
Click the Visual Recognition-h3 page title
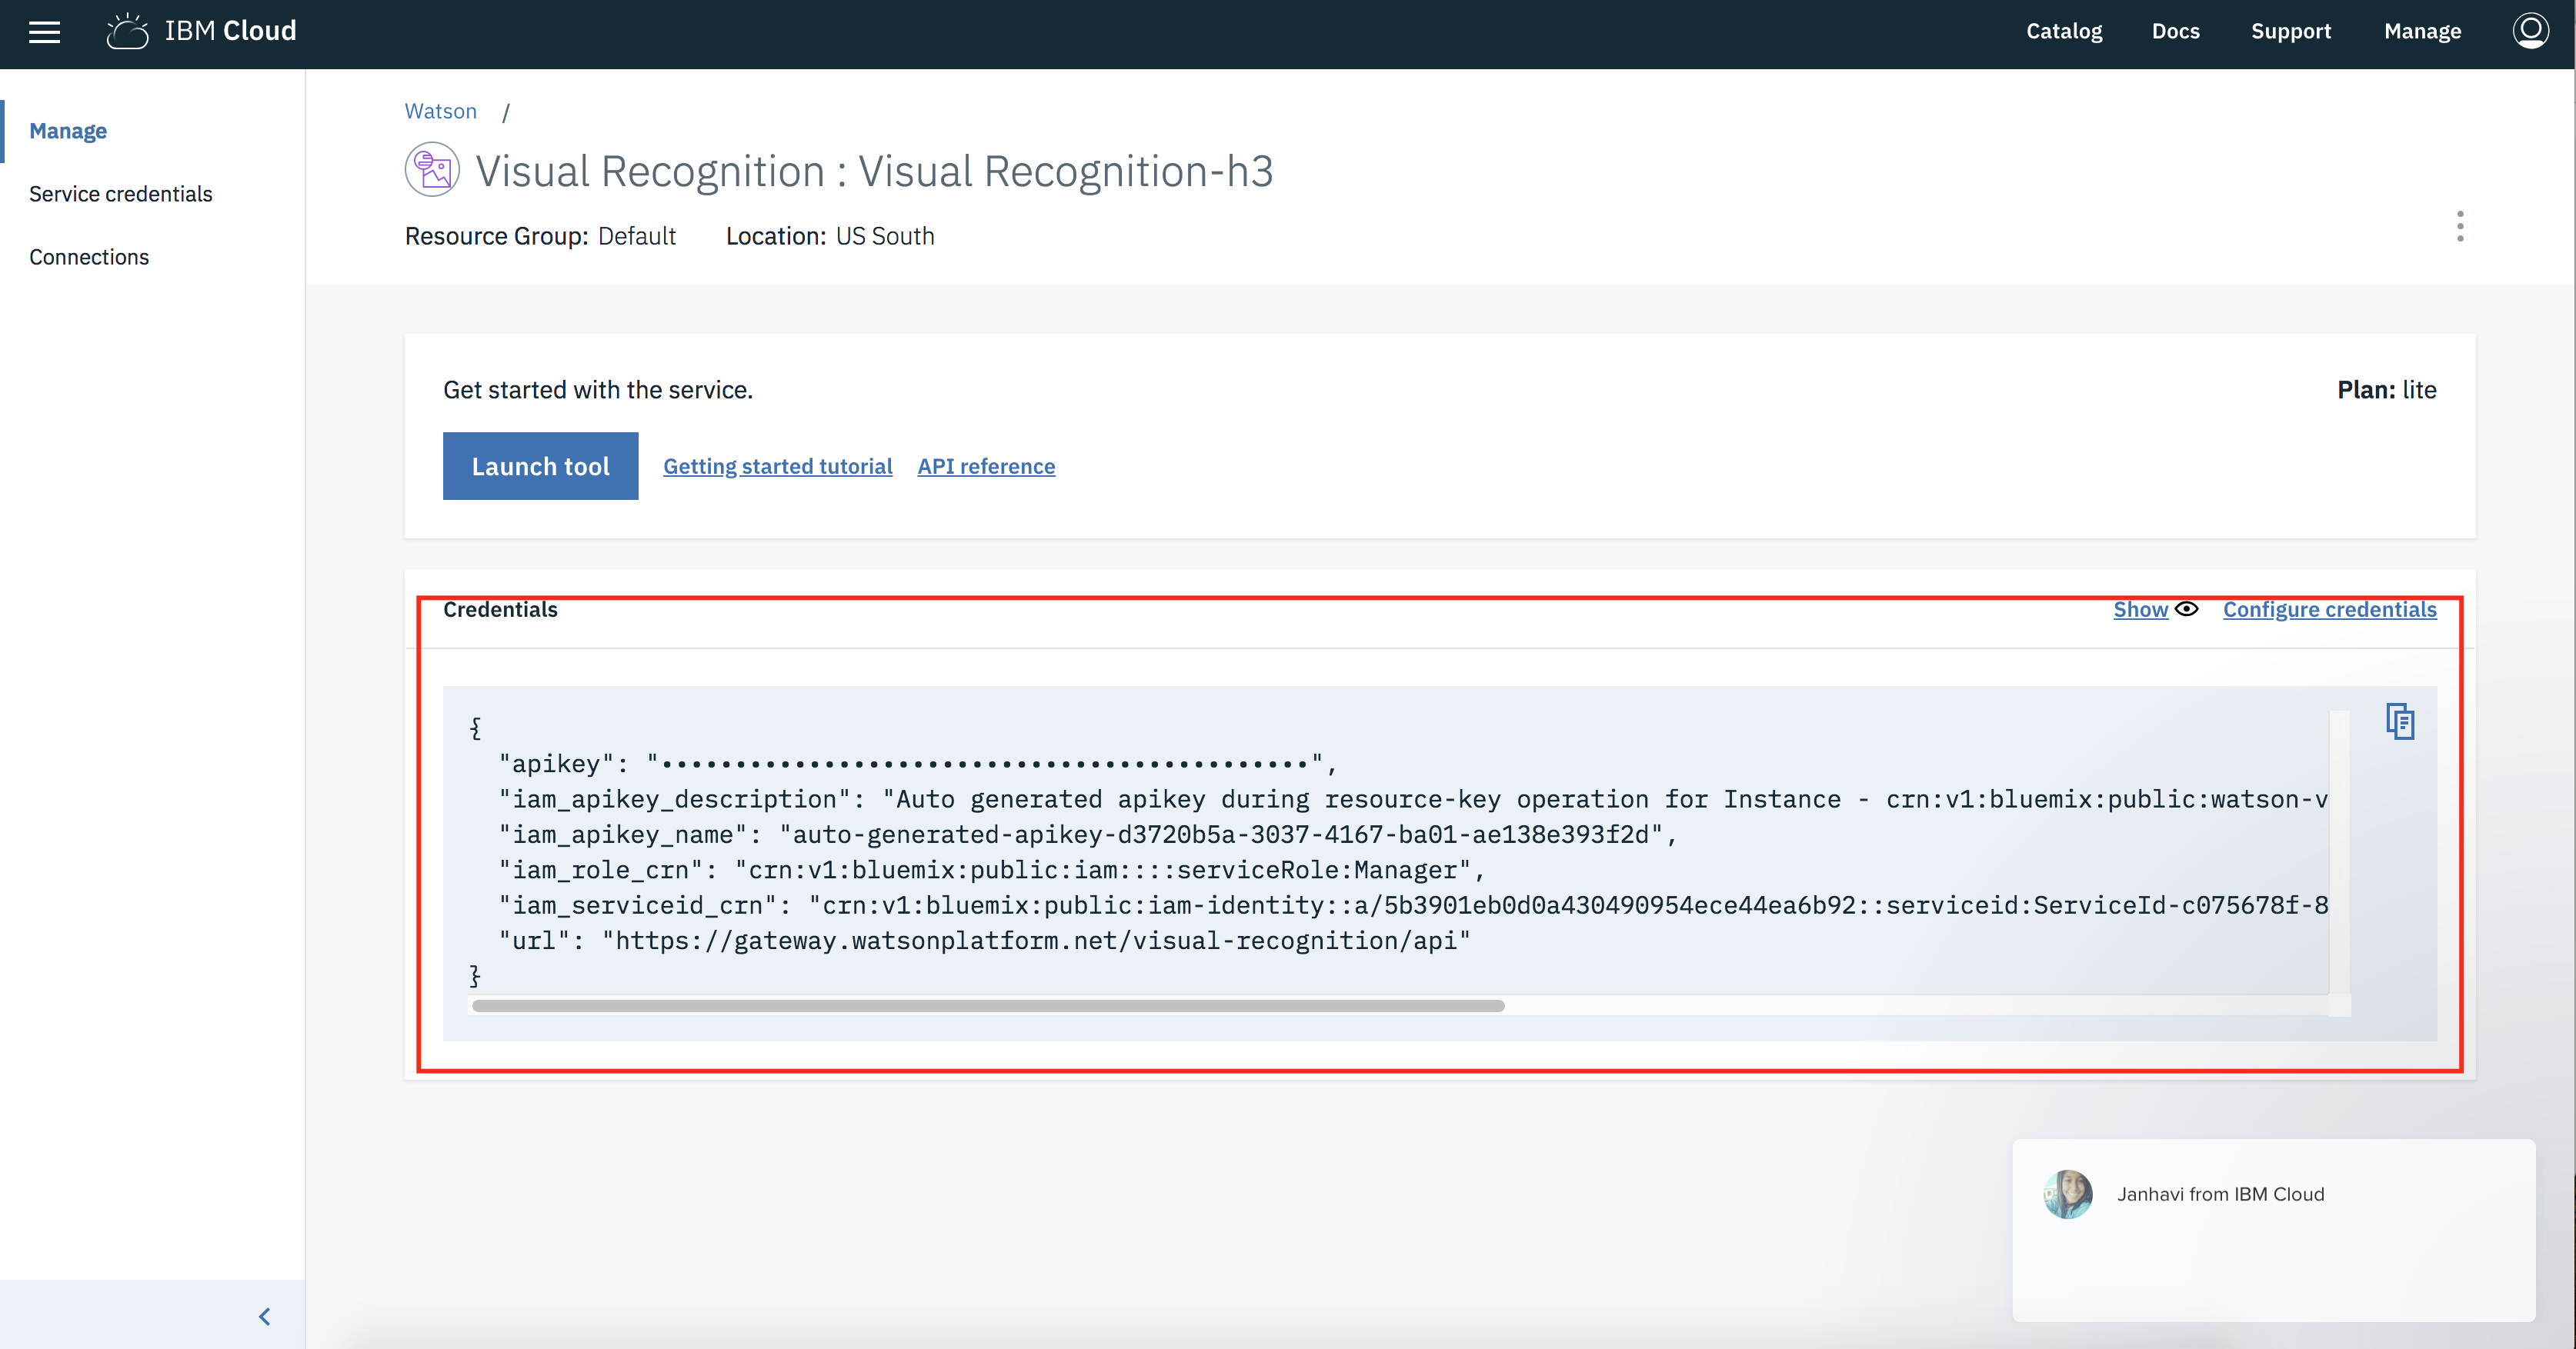[x=874, y=171]
